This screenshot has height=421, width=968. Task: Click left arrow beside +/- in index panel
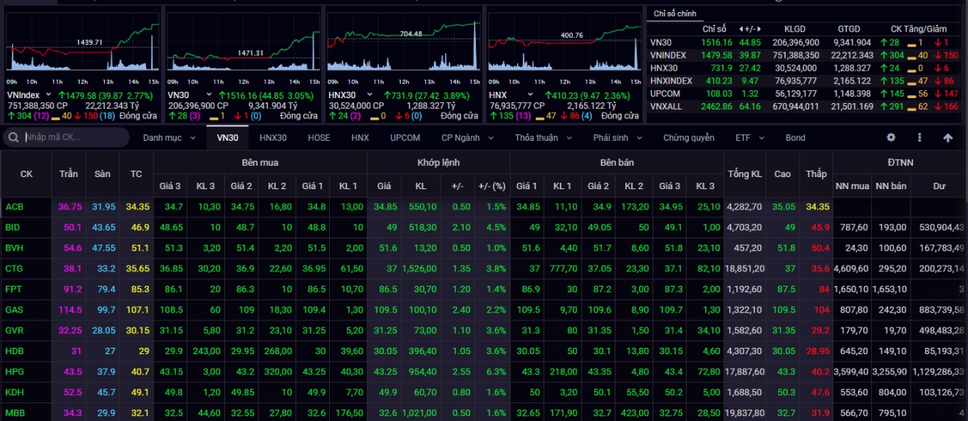[742, 30]
